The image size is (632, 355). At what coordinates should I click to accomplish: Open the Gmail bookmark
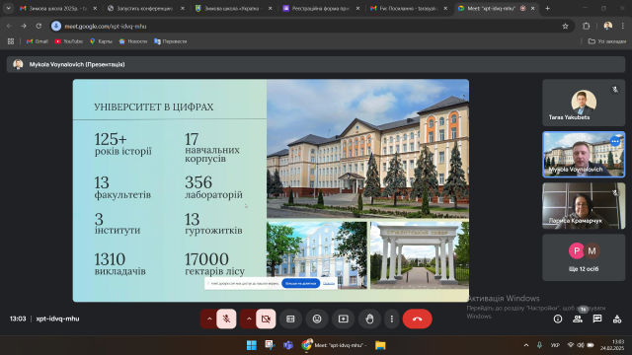[38, 41]
